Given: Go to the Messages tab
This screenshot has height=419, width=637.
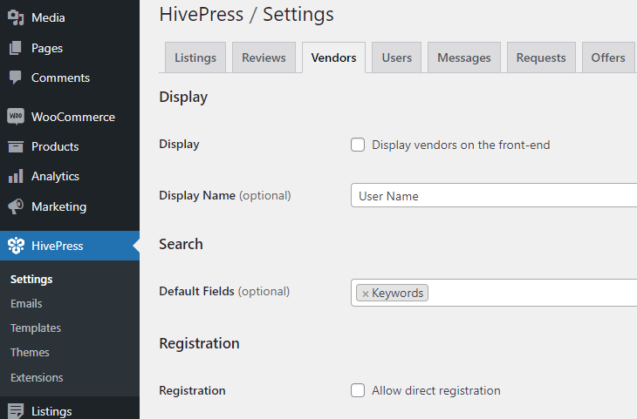Looking at the screenshot, I should click(464, 57).
